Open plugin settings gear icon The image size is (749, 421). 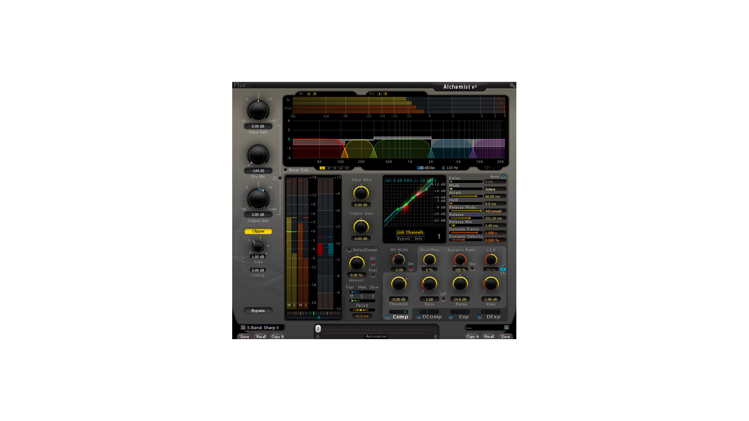(513, 86)
